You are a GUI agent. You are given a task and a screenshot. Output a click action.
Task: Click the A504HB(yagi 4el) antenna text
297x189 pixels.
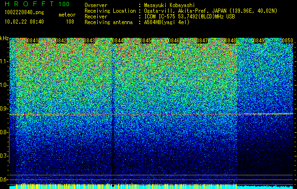167,22
